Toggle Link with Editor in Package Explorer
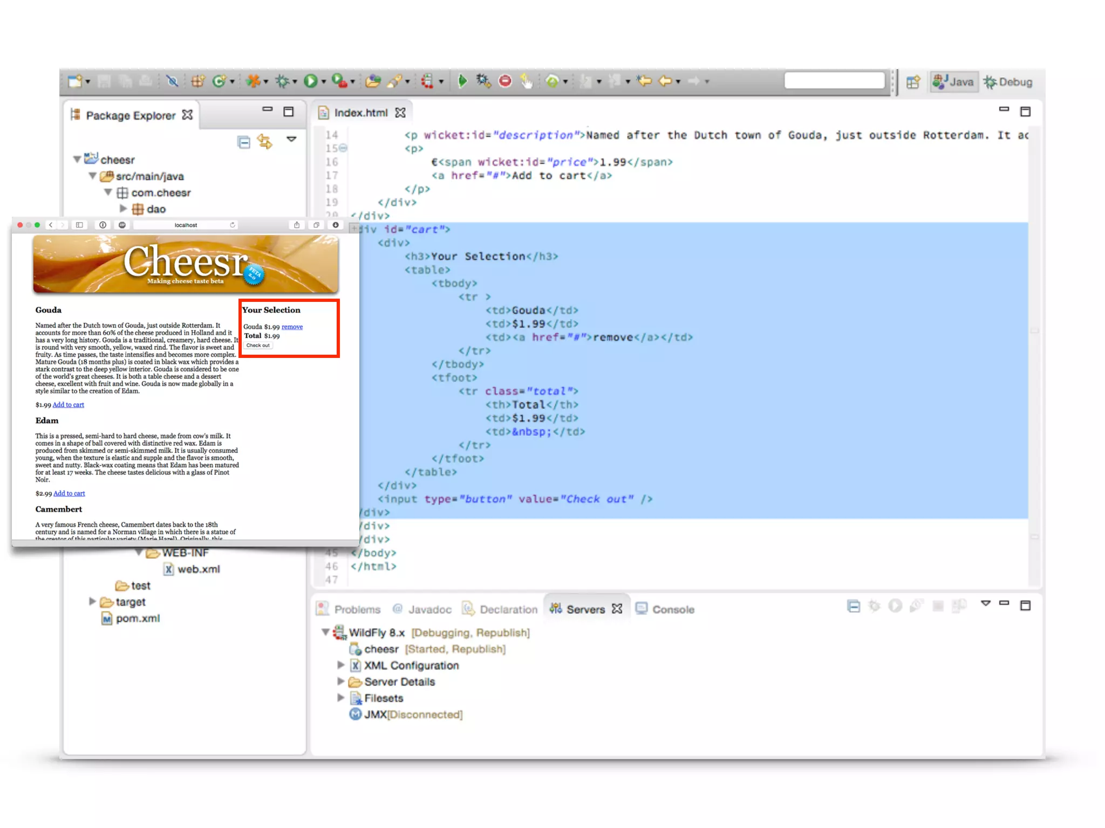 tap(264, 142)
